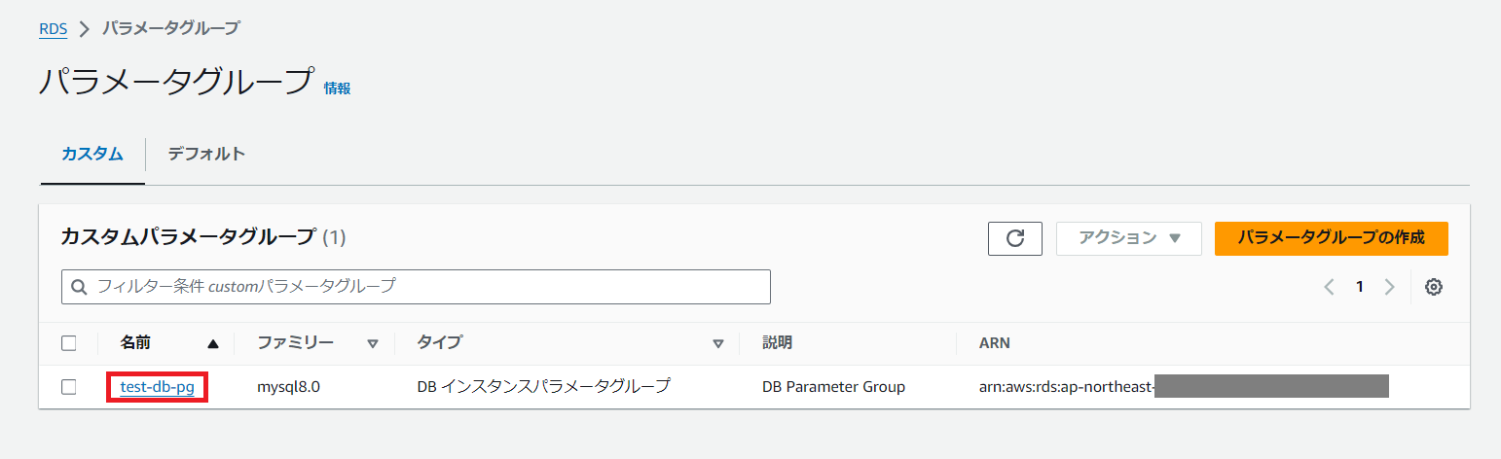1501x459 pixels.
Task: Sort by name ascending arrow
Action: point(213,343)
